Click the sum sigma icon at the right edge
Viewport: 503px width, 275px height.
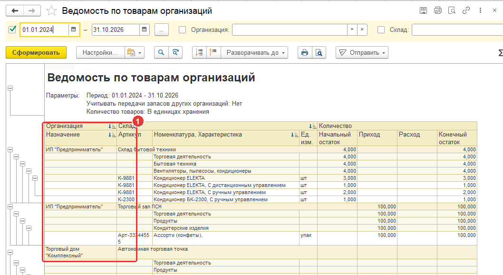click(501, 53)
